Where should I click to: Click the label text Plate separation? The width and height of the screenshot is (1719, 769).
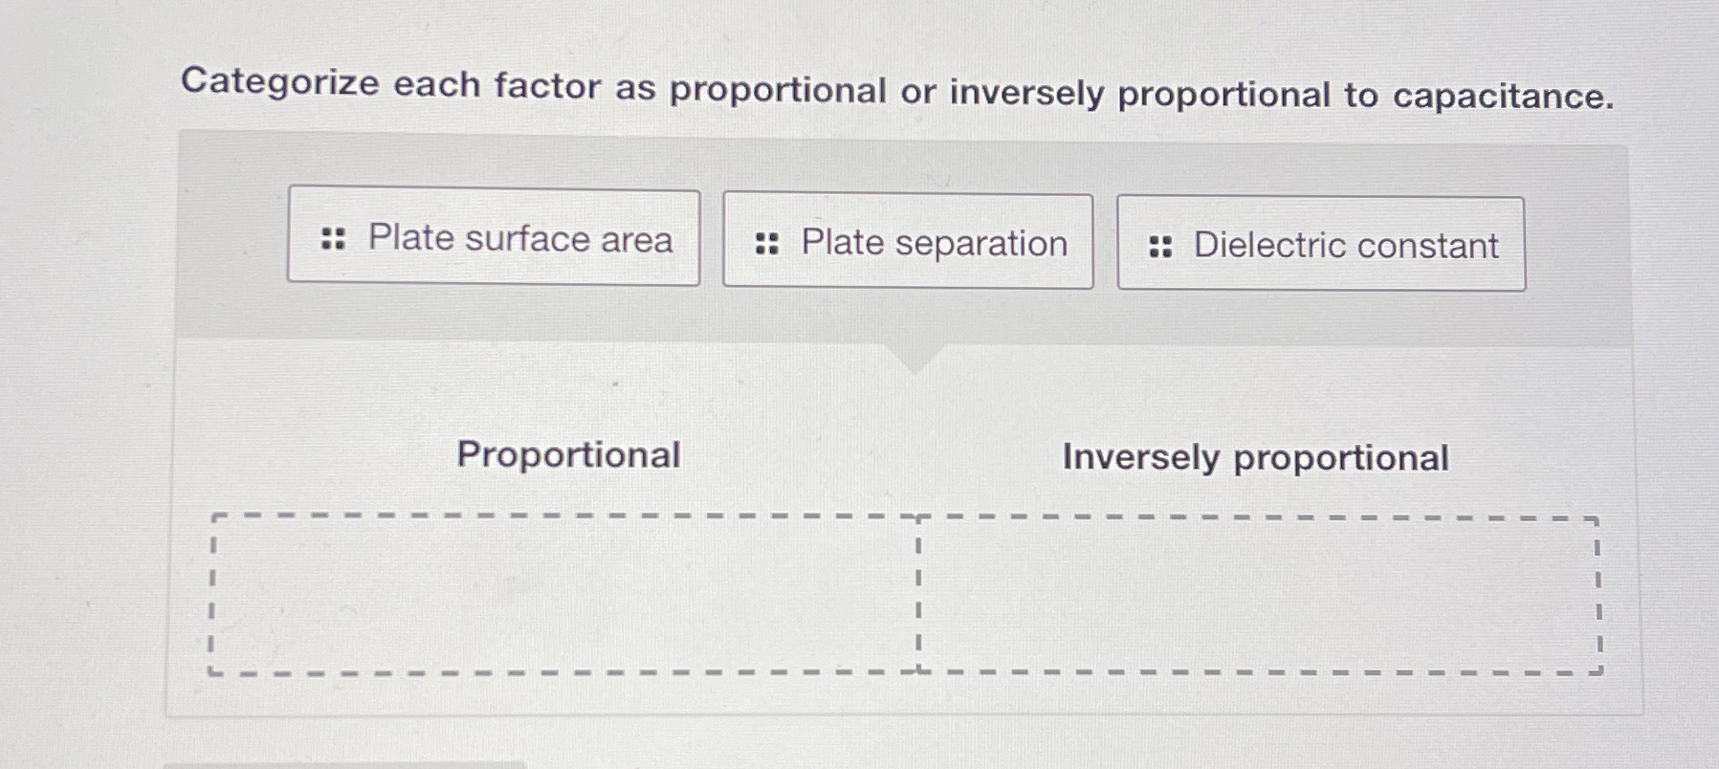(933, 241)
